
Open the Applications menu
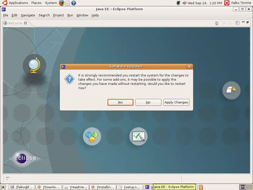18,3
